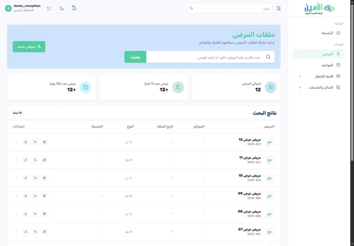Open patient مريض عرض 09 name link

pos(250,193)
